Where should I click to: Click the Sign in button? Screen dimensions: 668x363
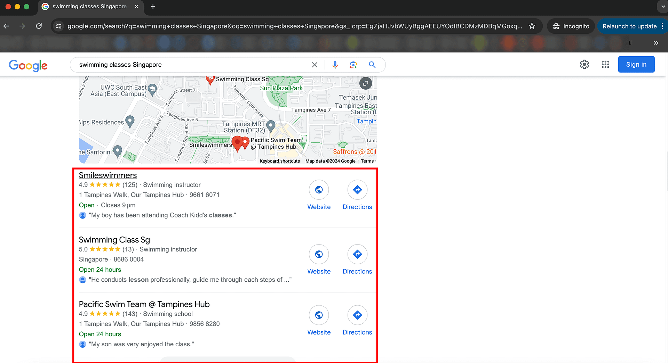[x=636, y=65]
